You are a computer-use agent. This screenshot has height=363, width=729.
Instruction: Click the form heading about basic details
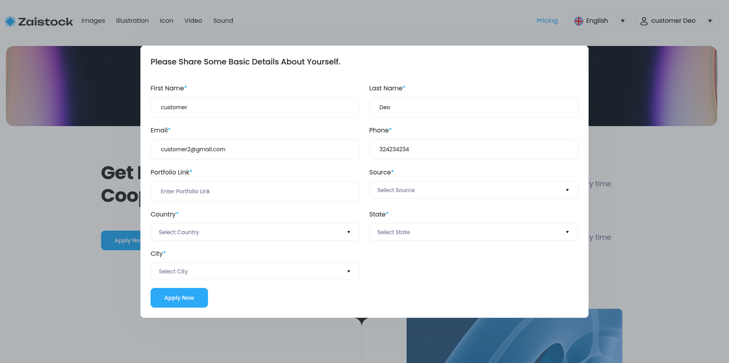(x=245, y=62)
